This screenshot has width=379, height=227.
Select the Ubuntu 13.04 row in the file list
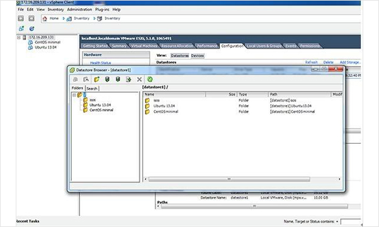243,106
